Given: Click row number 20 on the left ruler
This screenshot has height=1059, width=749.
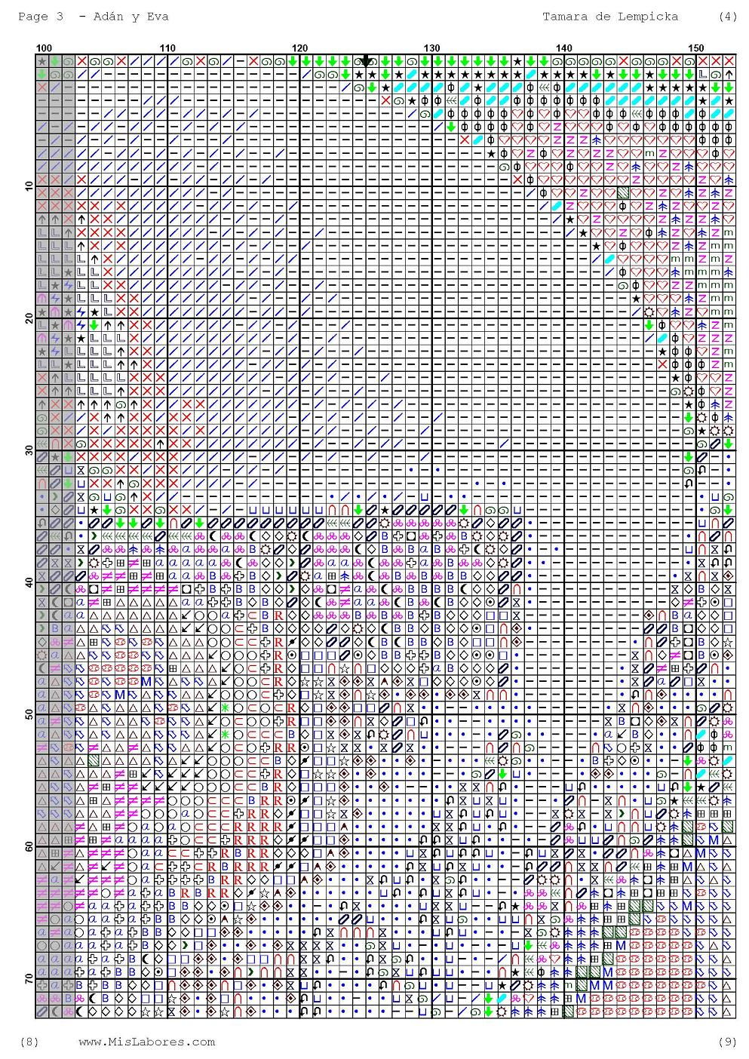Looking at the screenshot, I should tap(29, 318).
